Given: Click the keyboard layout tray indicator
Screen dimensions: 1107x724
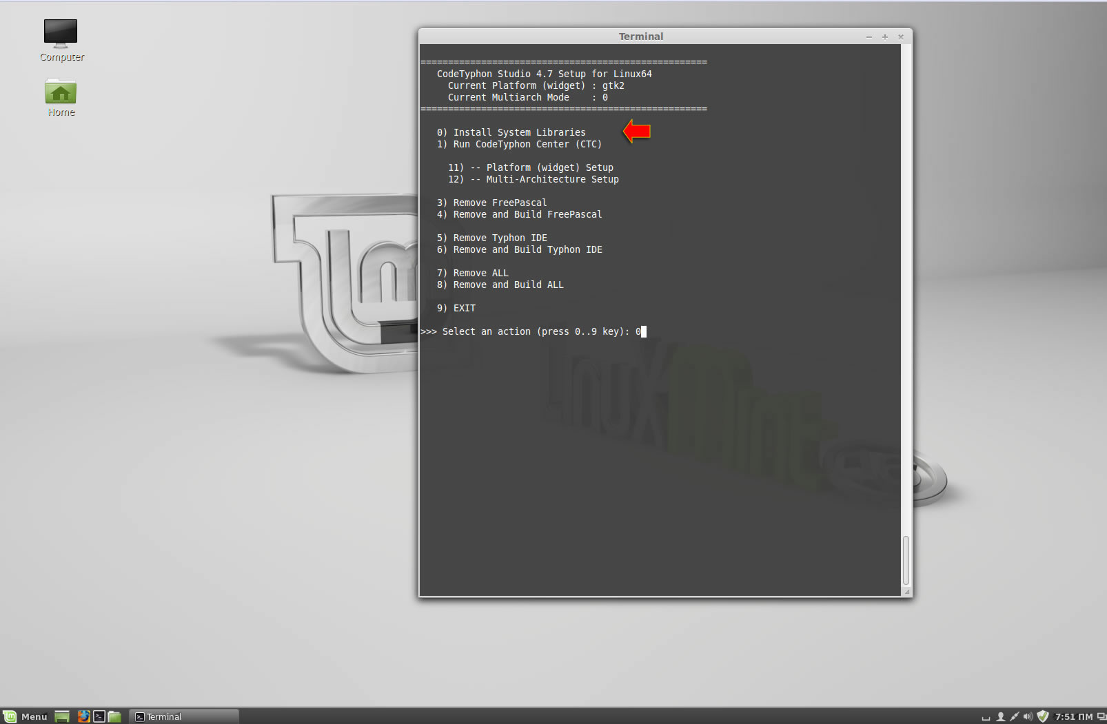Looking at the screenshot, I should [986, 718].
